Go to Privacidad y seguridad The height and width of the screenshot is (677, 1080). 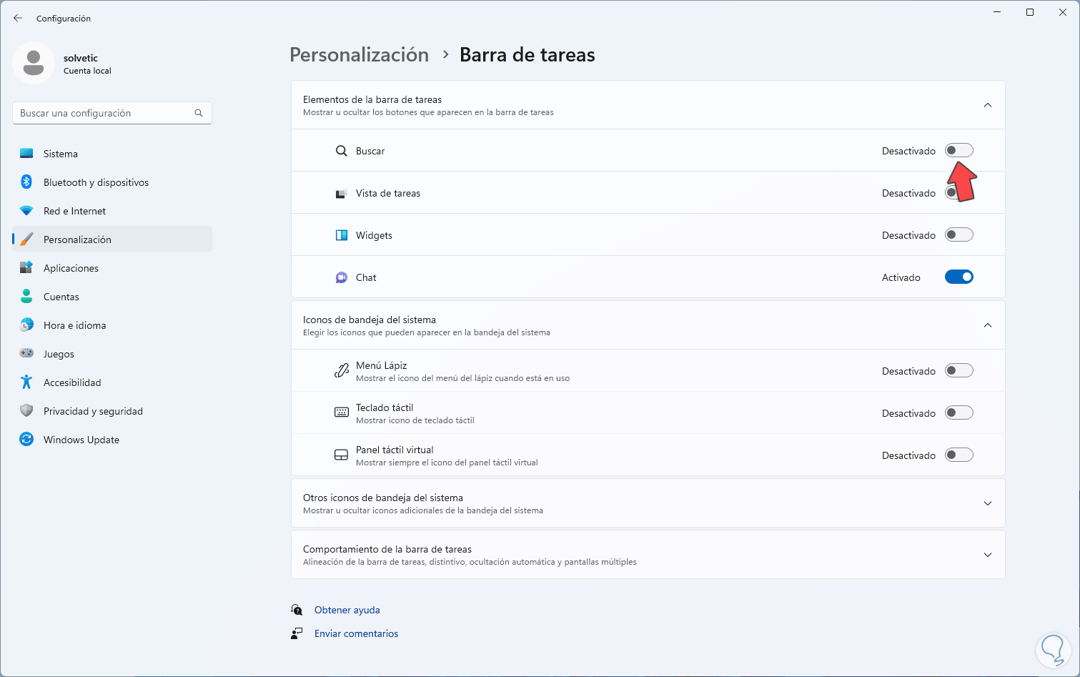[93, 411]
